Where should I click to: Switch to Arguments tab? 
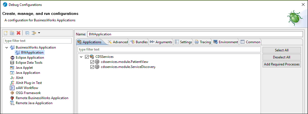[x=161, y=42]
